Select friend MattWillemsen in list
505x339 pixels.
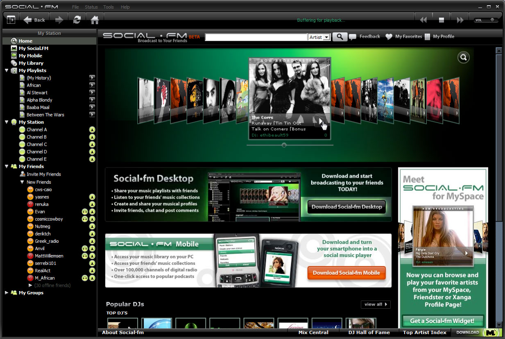click(49, 256)
